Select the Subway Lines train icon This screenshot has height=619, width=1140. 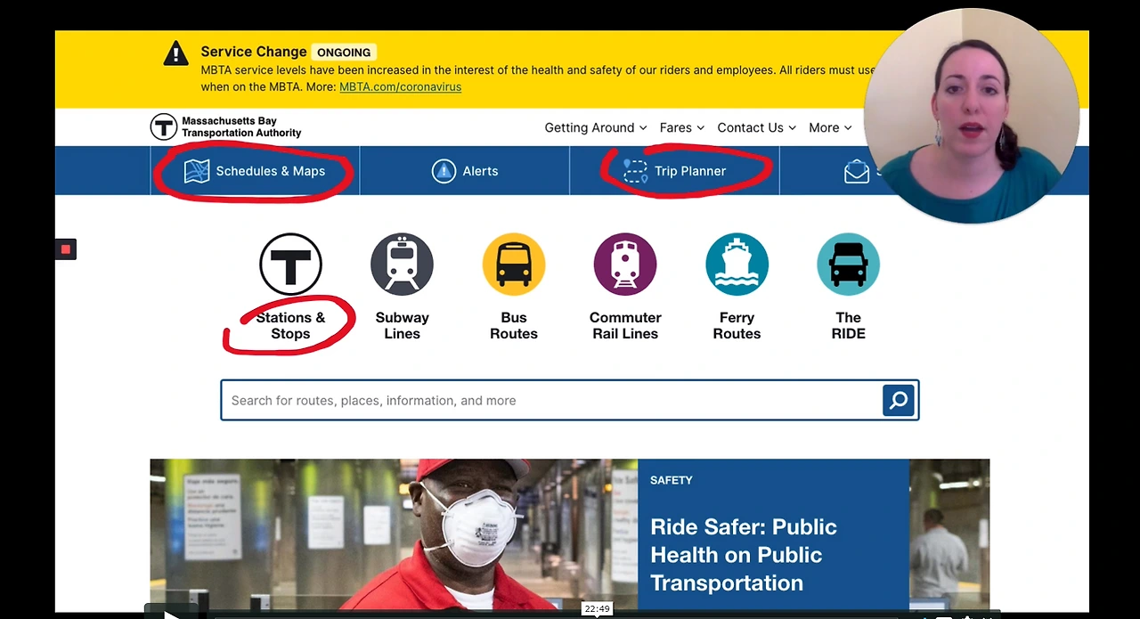tap(402, 264)
